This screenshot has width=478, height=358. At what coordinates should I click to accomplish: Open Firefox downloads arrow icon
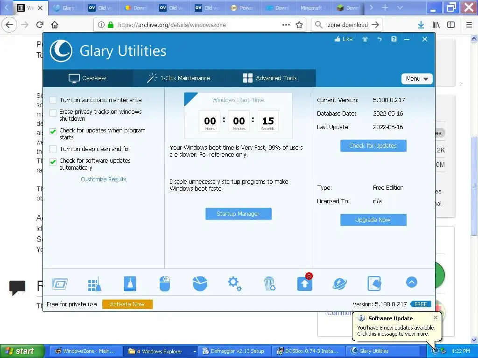point(421,25)
